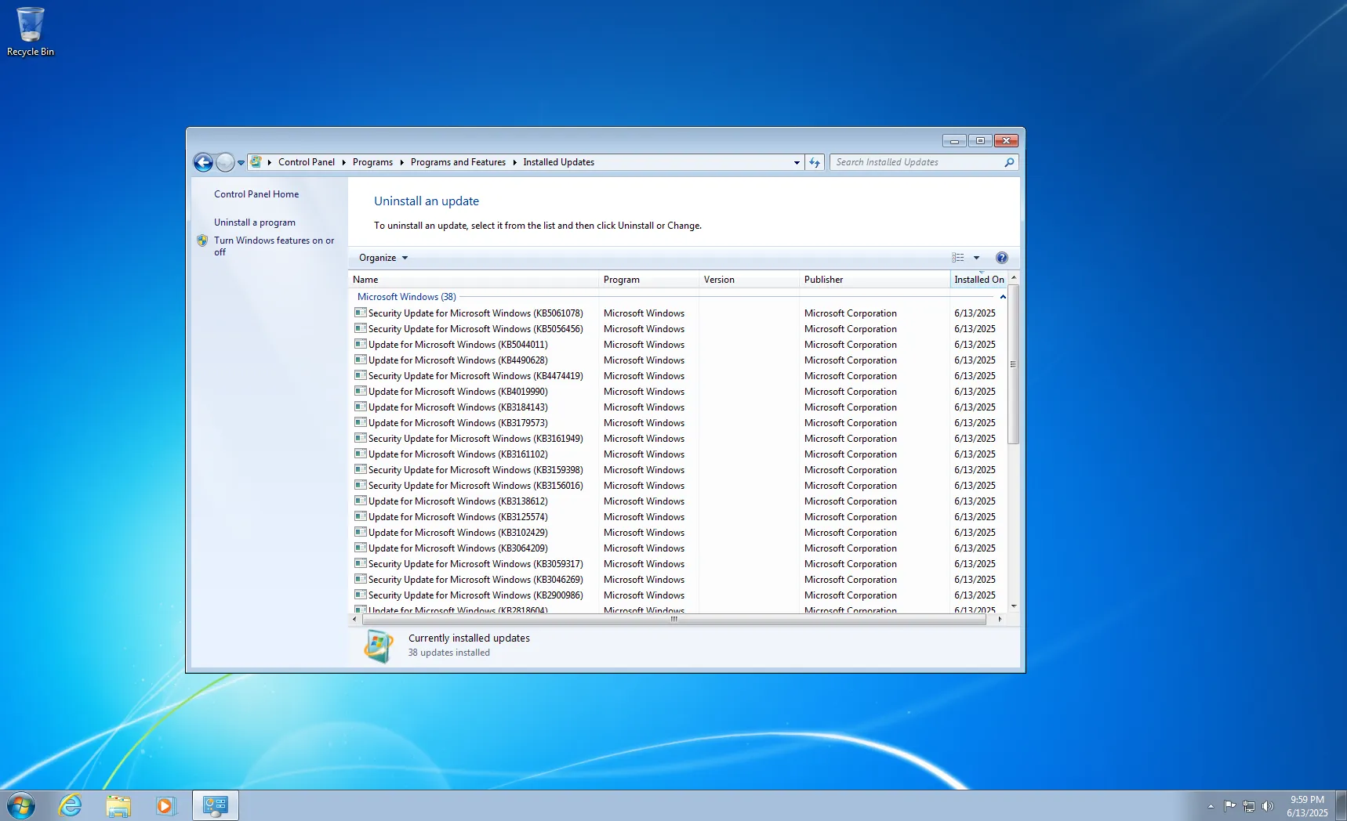Select Security Update KB3059317 row
1347x821 pixels.
(678, 564)
